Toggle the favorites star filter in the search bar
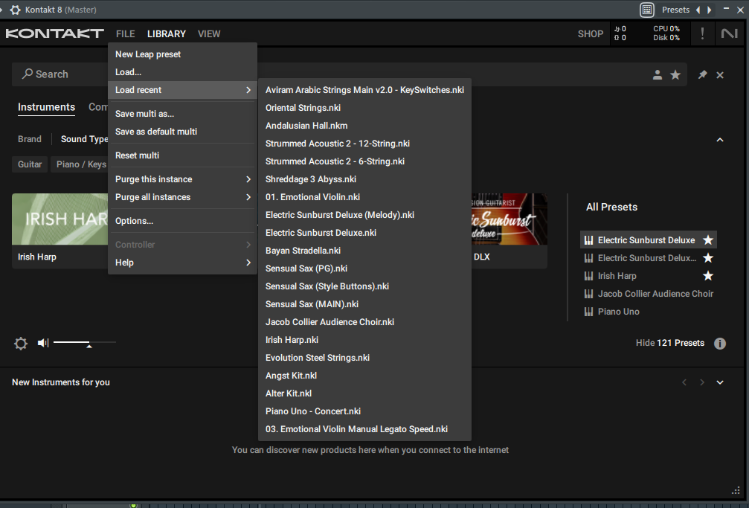This screenshot has width=749, height=508. click(675, 74)
